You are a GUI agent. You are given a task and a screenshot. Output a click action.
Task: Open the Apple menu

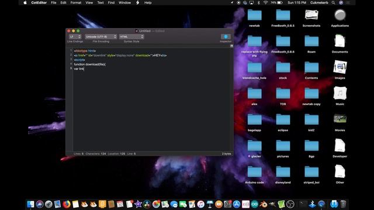[x=25, y=2]
